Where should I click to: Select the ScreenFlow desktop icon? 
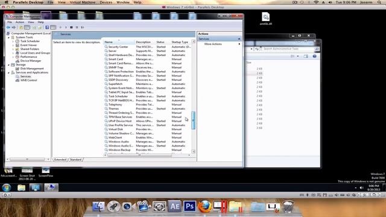coord(46,172)
